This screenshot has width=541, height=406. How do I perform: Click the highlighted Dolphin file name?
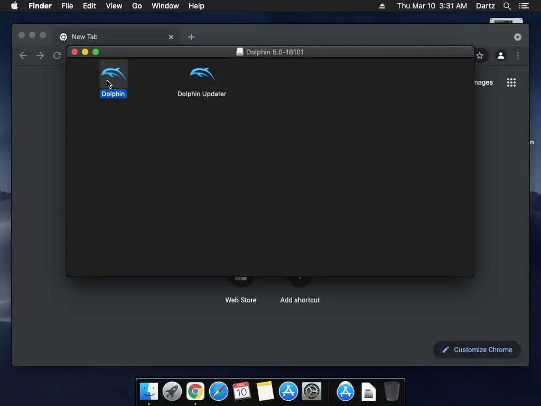point(113,94)
